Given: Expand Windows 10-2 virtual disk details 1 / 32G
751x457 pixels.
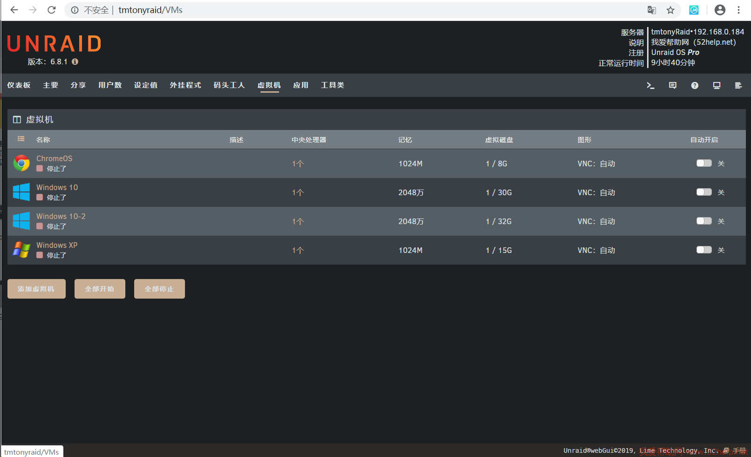Looking at the screenshot, I should 498,221.
